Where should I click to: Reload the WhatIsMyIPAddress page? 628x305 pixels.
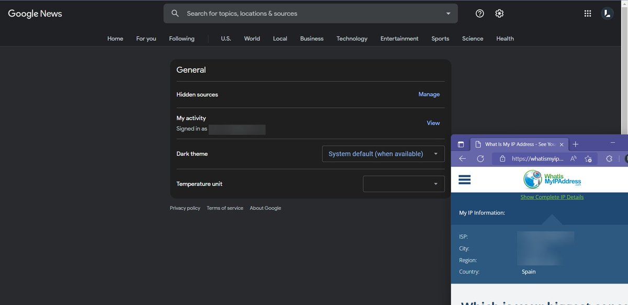click(480, 159)
